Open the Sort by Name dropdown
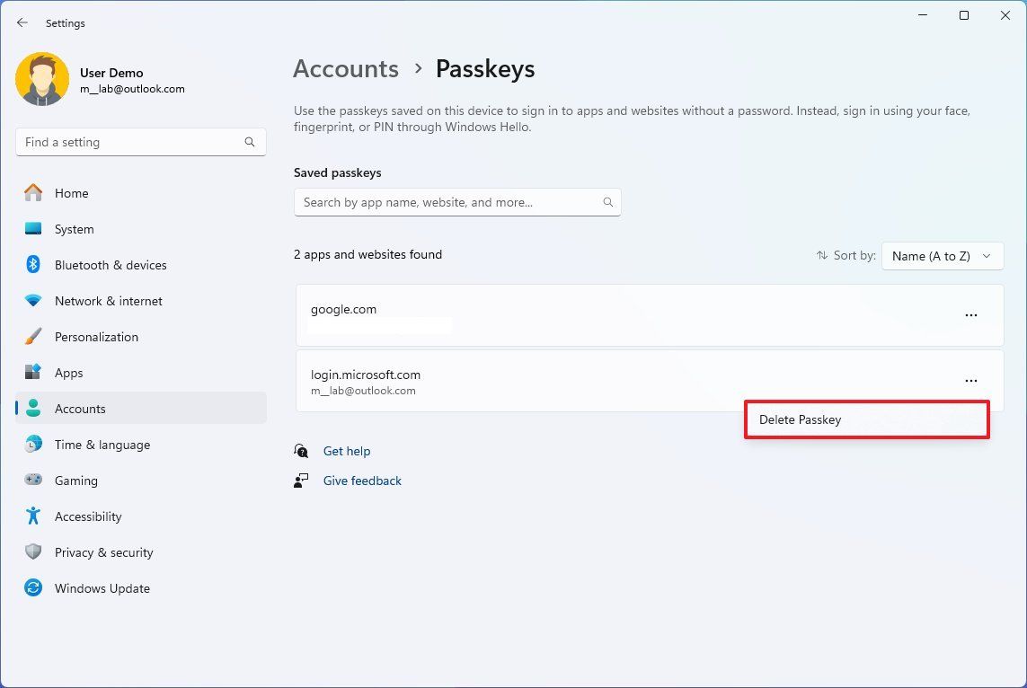 pos(943,256)
